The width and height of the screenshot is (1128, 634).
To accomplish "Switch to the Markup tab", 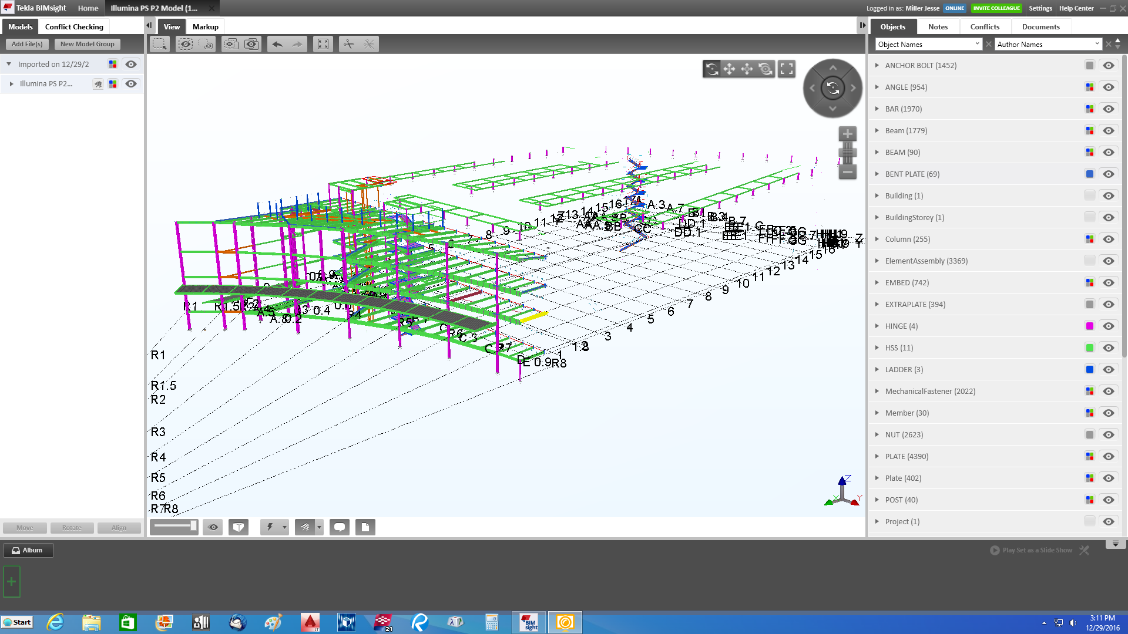I will coord(205,26).
